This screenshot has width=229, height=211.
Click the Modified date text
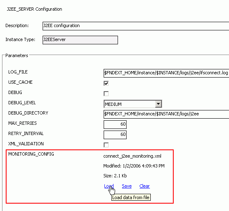pyautogui.click(x=134, y=166)
